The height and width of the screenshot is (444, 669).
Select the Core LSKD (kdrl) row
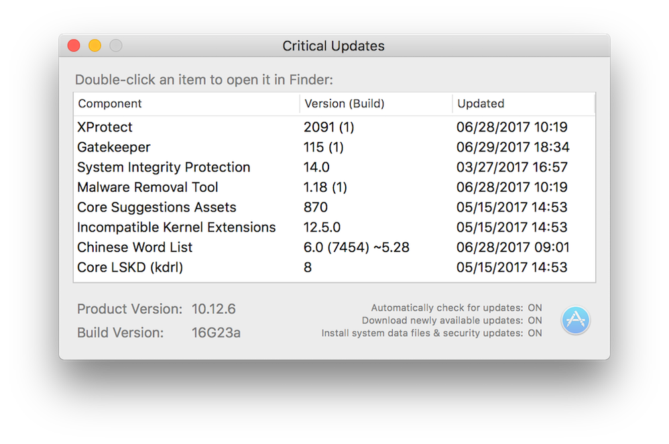(334, 267)
